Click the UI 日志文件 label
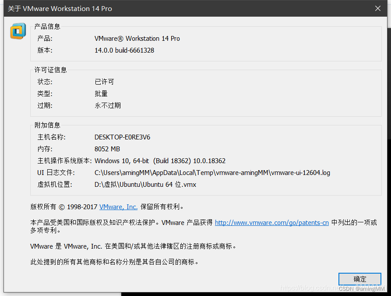 click(56, 173)
